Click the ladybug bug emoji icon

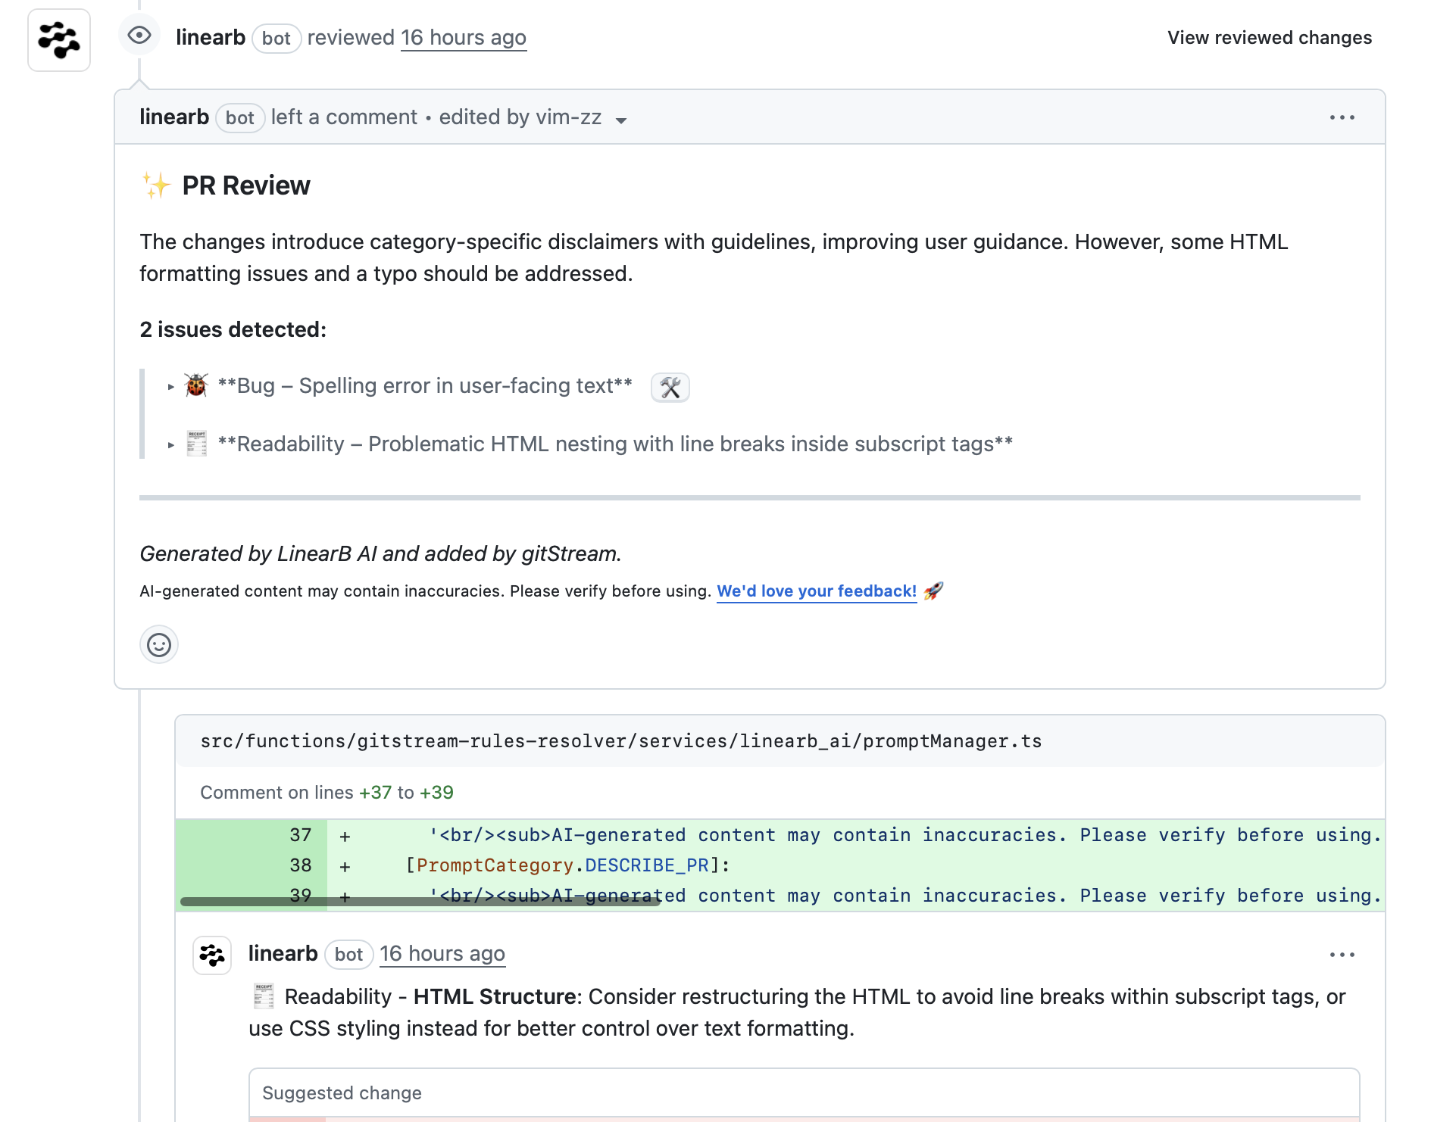pyautogui.click(x=196, y=385)
